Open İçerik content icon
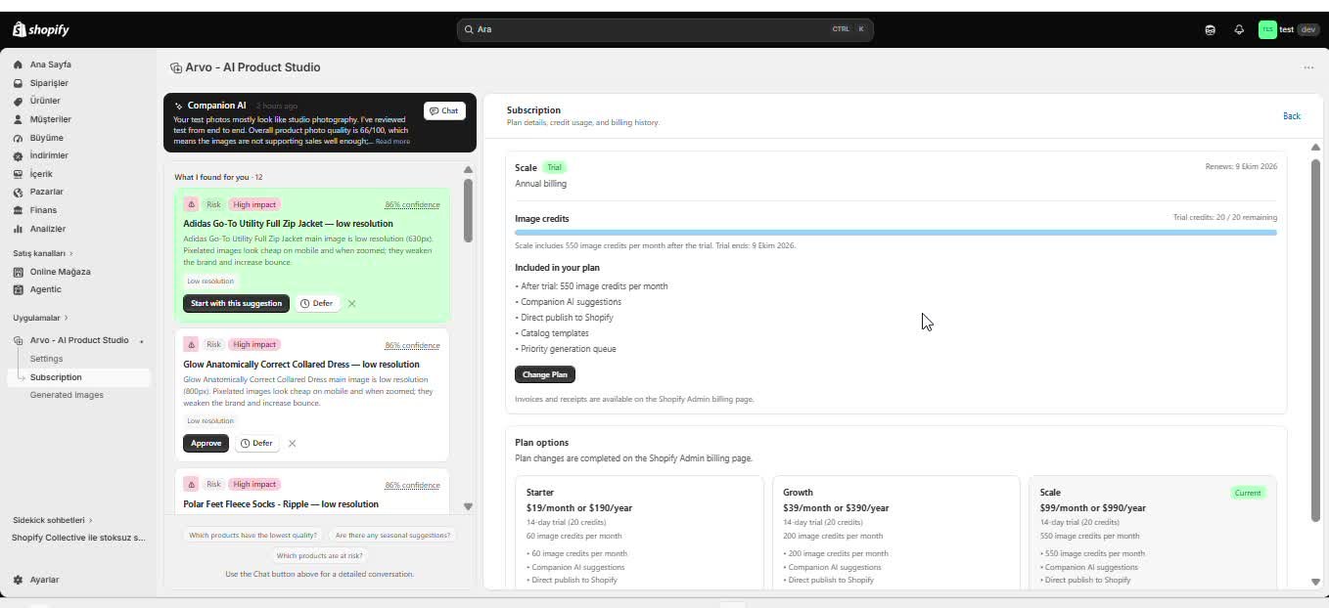The image size is (1329, 608). click(18, 174)
